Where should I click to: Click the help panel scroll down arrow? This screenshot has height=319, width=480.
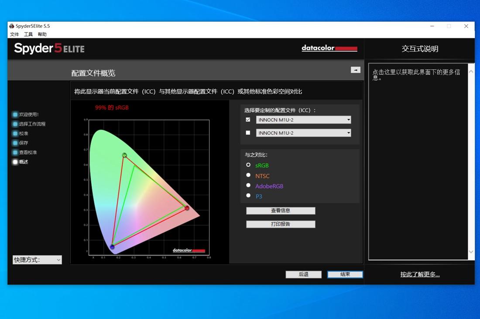[x=471, y=252]
